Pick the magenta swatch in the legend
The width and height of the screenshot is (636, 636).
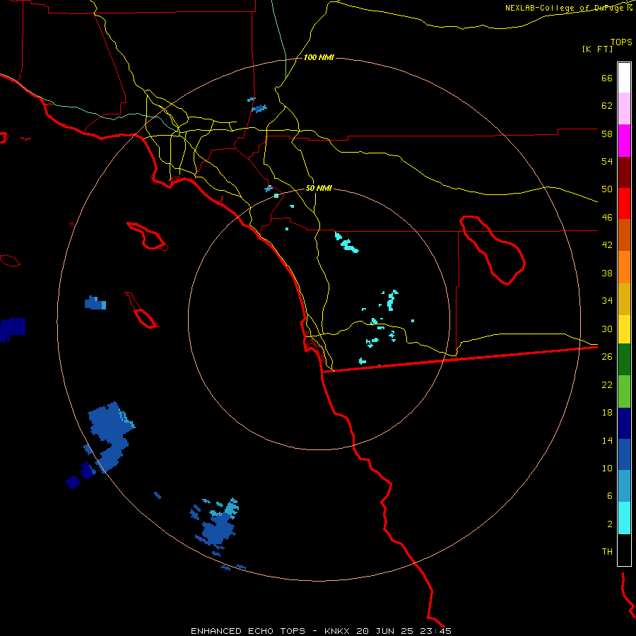[624, 141]
